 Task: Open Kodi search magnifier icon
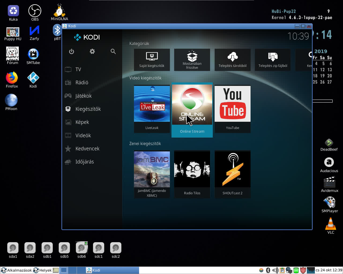point(113,51)
